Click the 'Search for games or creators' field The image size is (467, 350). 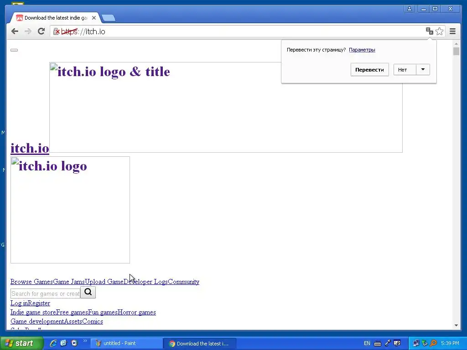[45, 294]
